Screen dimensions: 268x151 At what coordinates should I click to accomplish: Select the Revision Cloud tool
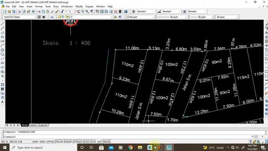(x=3, y=54)
